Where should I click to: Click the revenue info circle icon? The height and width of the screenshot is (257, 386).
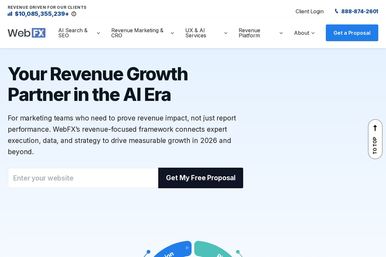[74, 14]
